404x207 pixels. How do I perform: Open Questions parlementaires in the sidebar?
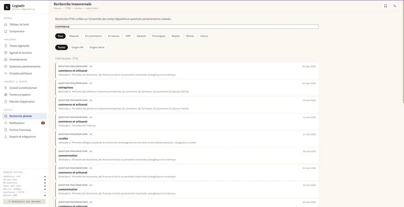25,67
